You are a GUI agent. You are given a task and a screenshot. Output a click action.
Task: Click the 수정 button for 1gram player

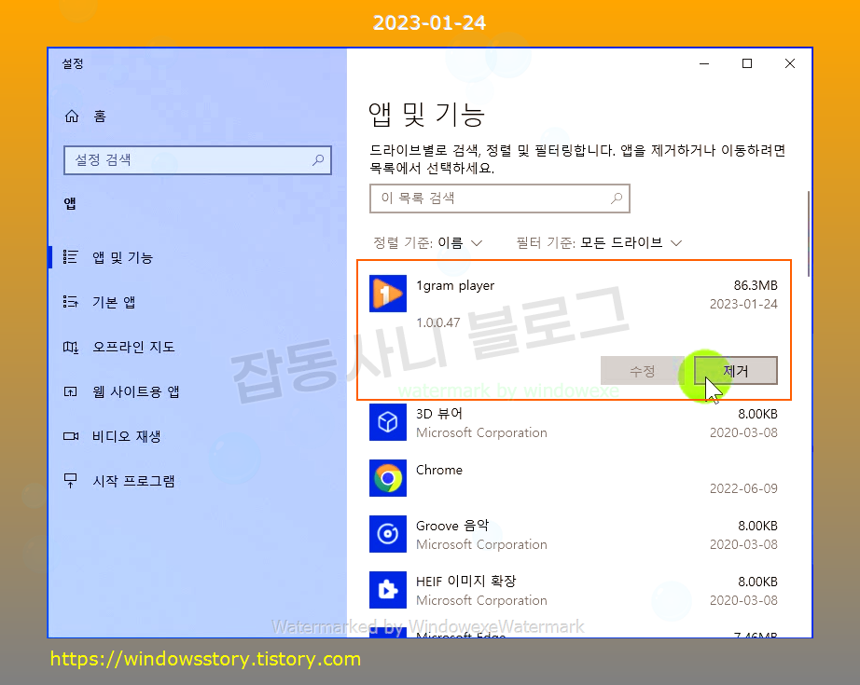tap(643, 371)
